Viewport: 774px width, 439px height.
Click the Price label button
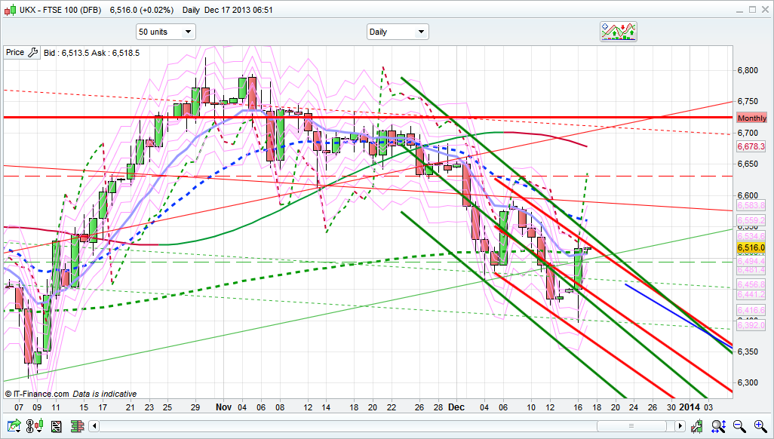[14, 53]
